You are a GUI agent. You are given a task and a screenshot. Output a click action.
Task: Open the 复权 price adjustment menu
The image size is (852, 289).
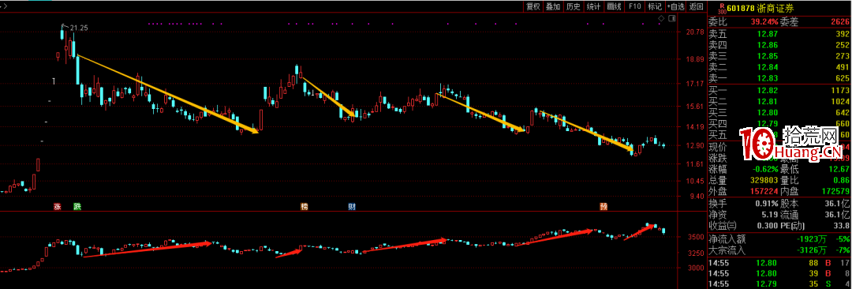tap(533, 6)
